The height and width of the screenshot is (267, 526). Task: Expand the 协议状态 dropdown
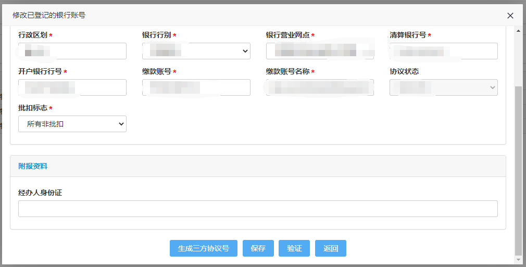[x=444, y=87]
